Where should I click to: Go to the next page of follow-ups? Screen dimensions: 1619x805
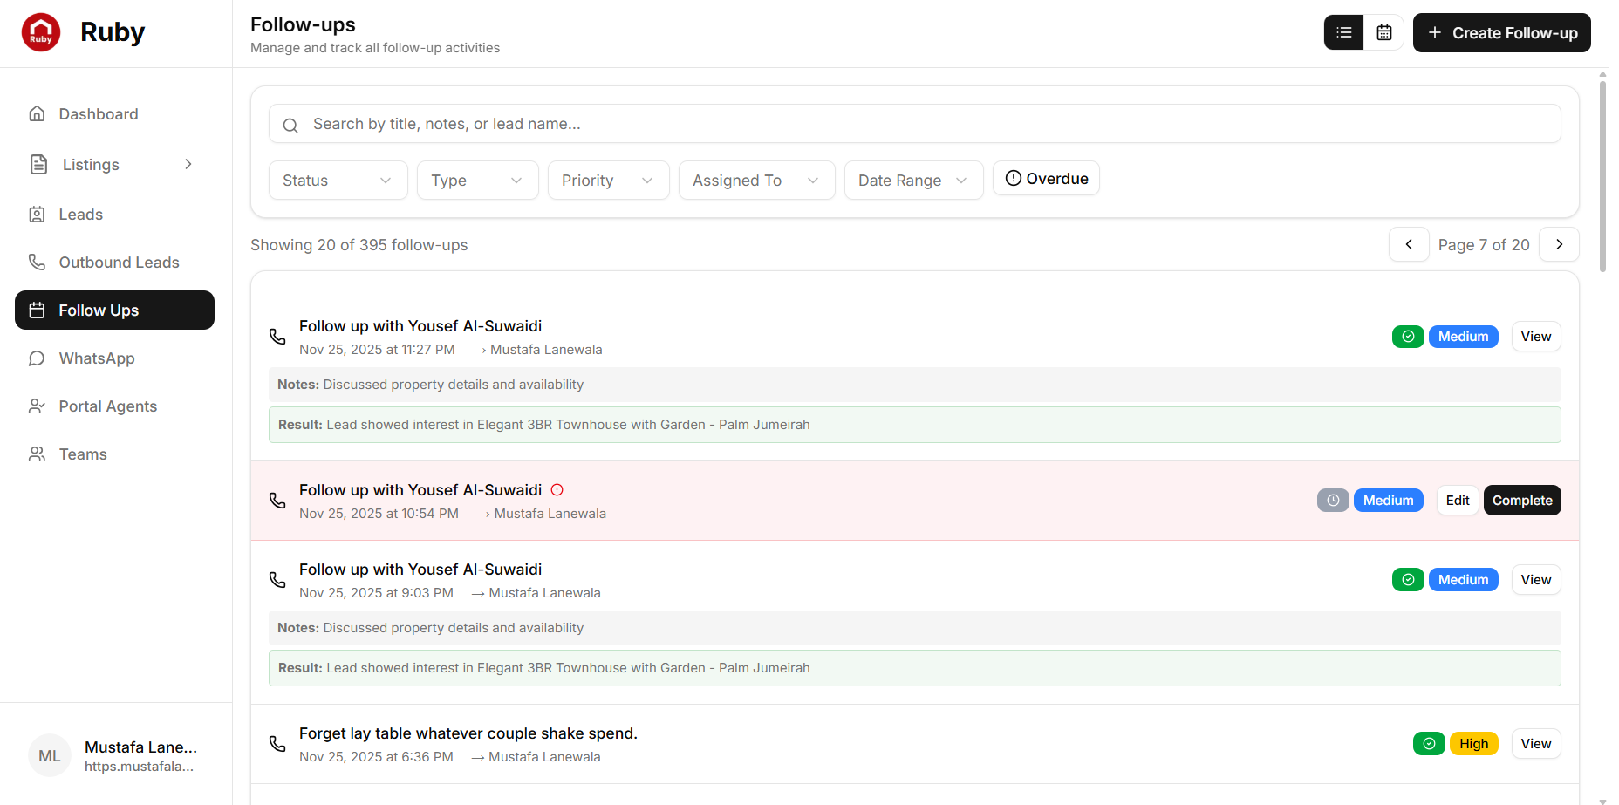(x=1559, y=244)
